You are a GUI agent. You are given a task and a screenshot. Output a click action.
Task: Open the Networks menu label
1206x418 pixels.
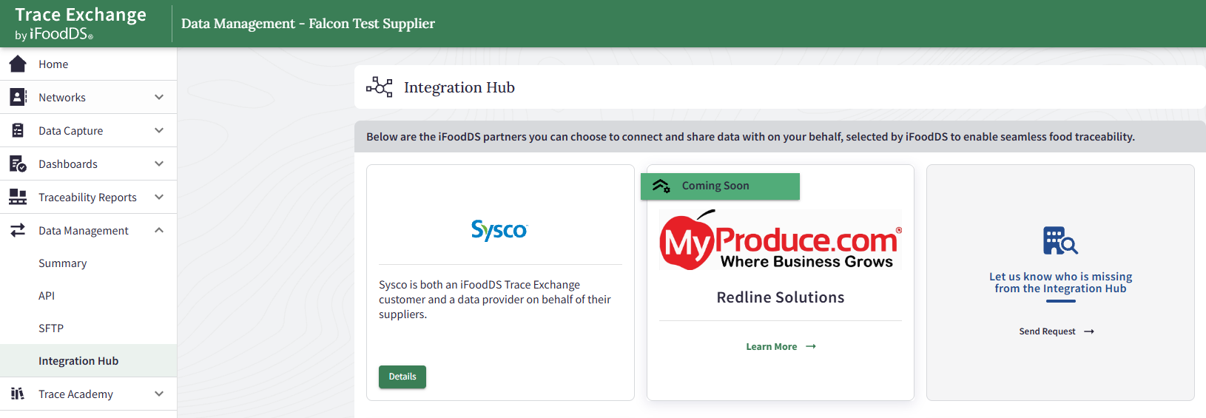(x=62, y=98)
